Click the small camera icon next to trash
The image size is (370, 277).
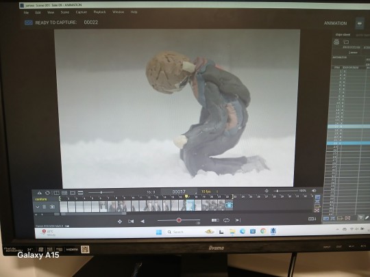tap(52, 207)
